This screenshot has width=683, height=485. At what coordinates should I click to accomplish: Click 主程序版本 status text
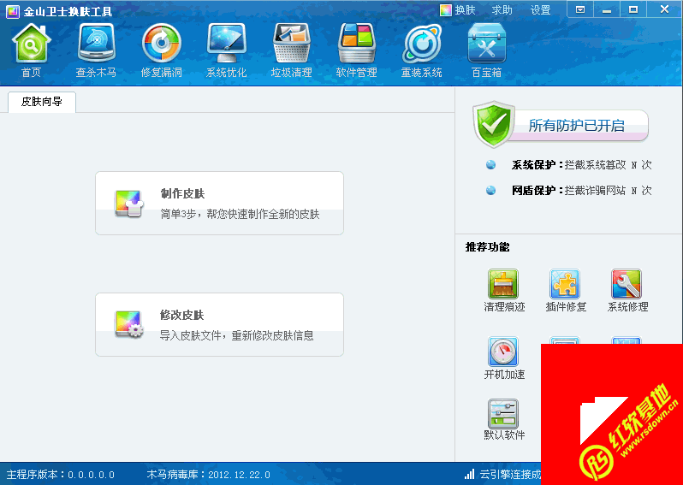(x=61, y=475)
